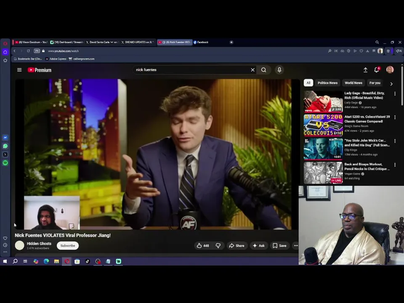Select the For you chip
This screenshot has height=303, width=404.
point(375,83)
